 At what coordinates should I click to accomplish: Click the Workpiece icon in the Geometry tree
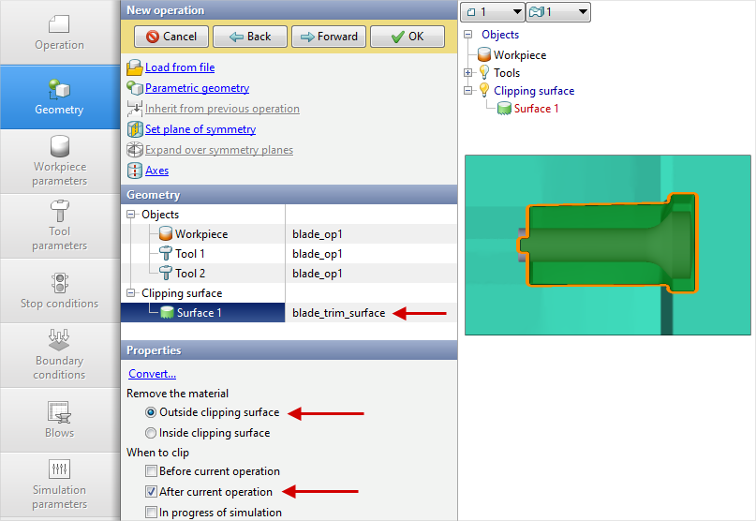pos(166,234)
